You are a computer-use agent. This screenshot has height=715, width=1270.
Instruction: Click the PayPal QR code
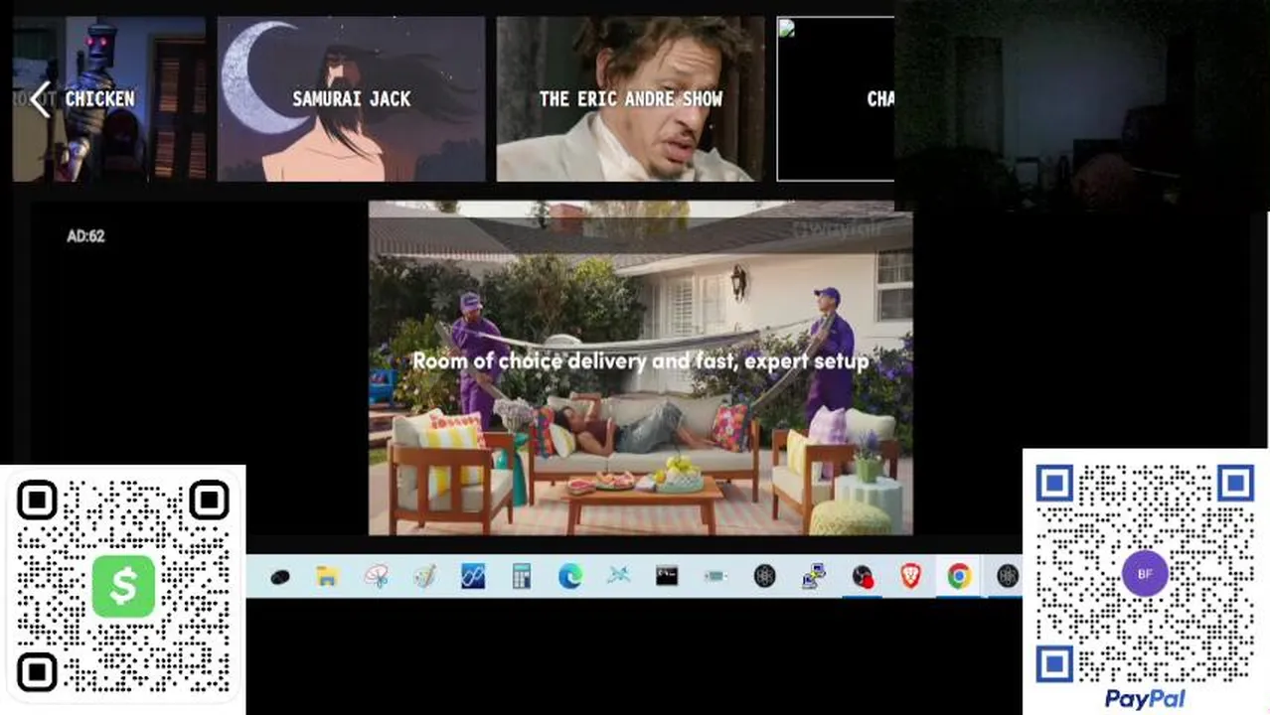click(1145, 573)
